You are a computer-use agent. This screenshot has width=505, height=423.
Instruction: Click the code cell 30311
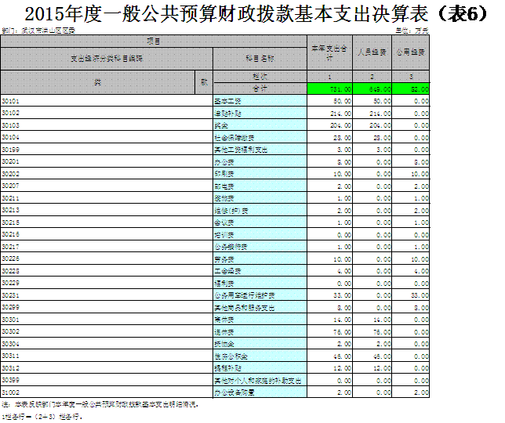(12, 356)
